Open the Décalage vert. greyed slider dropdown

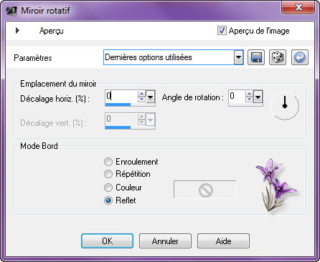click(x=150, y=120)
